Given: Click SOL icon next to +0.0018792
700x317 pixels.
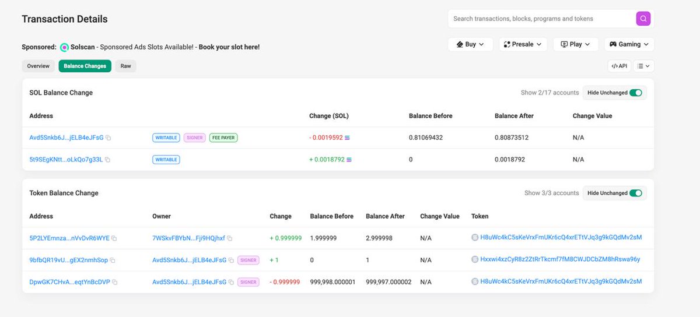Looking at the screenshot, I should [x=349, y=160].
